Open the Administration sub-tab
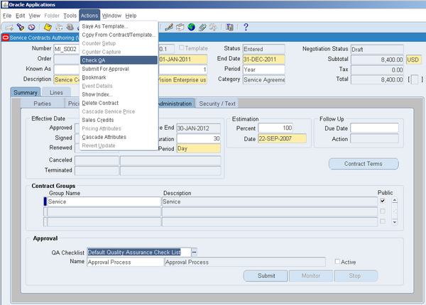 coord(176,104)
